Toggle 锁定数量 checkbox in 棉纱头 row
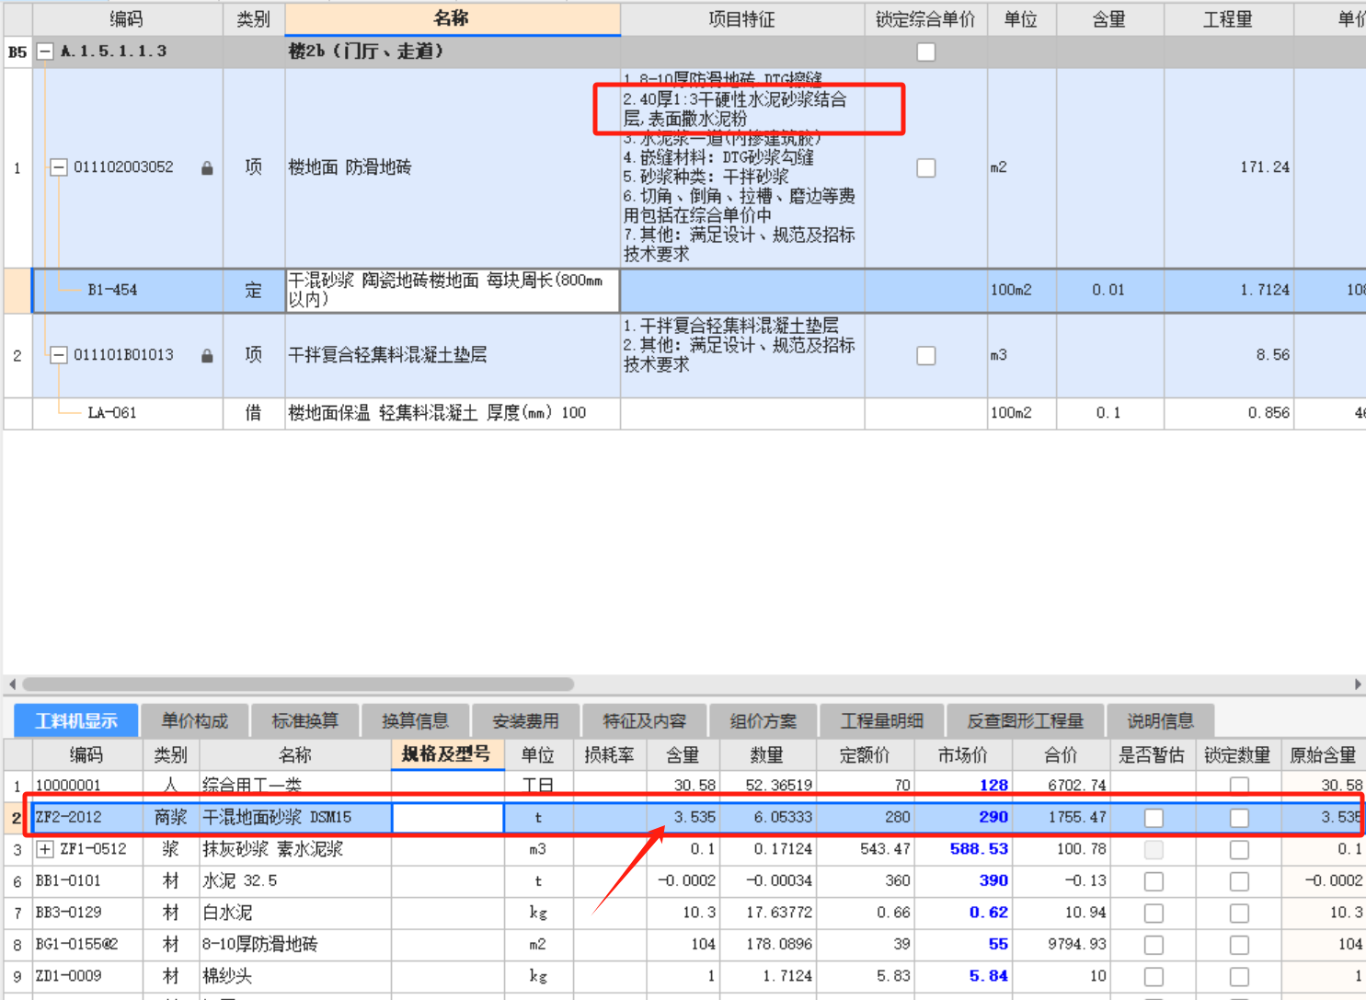This screenshot has height=1000, width=1366. point(1239,976)
